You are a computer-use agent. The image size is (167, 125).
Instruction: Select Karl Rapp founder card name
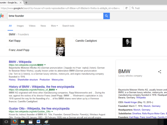pos(15,41)
